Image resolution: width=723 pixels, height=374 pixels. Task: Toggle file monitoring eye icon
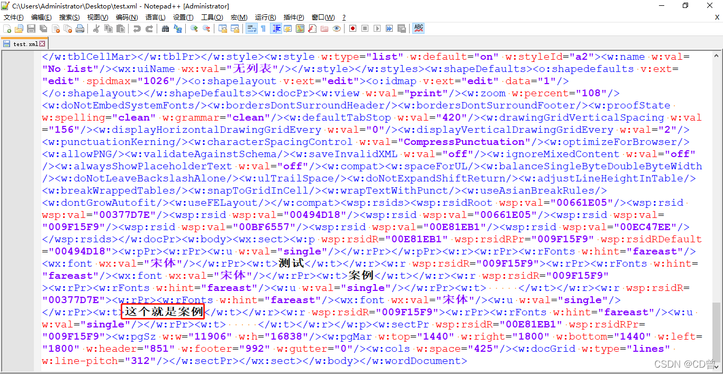[x=336, y=29]
